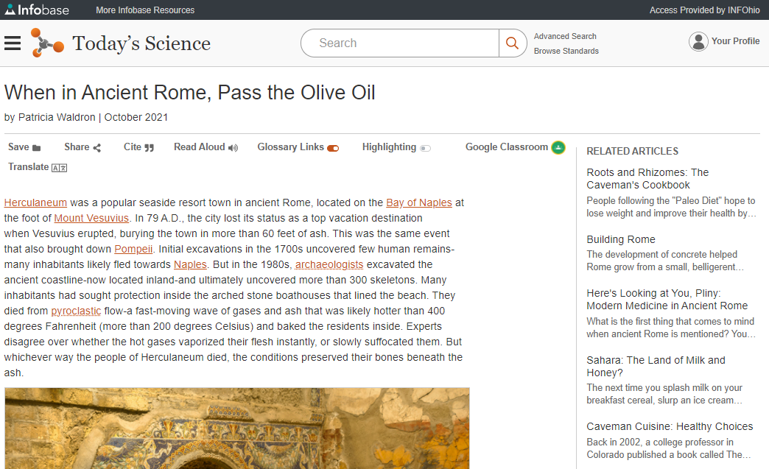The width and height of the screenshot is (769, 469).
Task: Click inside the Search input field
Action: click(x=400, y=43)
